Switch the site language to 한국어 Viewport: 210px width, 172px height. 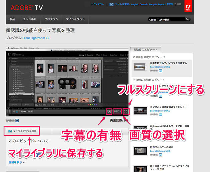pyautogui.click(x=170, y=4)
